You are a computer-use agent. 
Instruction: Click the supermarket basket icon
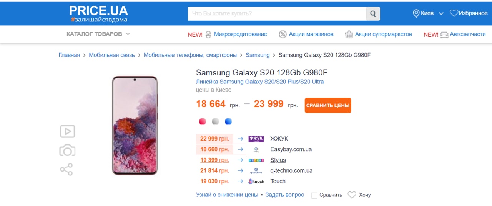349,34
